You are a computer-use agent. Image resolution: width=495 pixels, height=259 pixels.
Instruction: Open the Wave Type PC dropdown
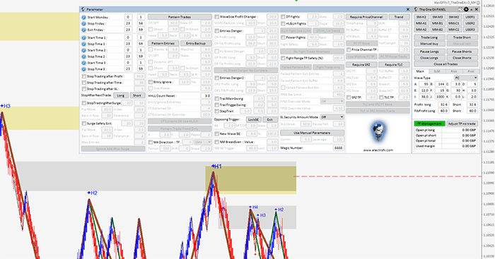tap(466, 78)
